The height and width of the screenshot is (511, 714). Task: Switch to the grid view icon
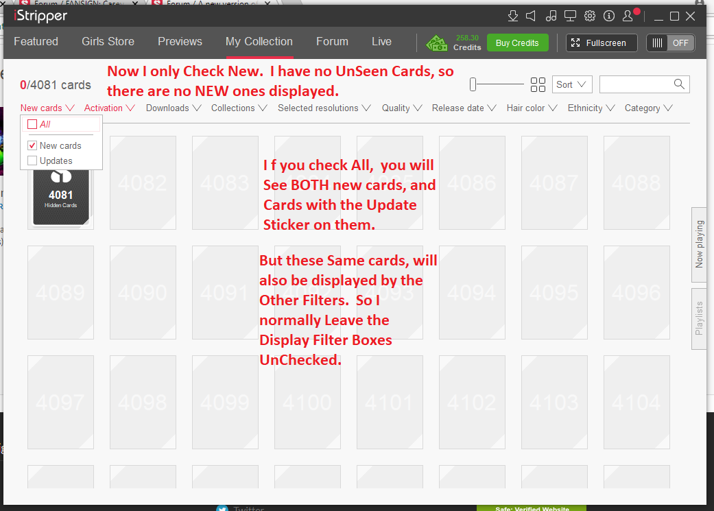coord(538,85)
